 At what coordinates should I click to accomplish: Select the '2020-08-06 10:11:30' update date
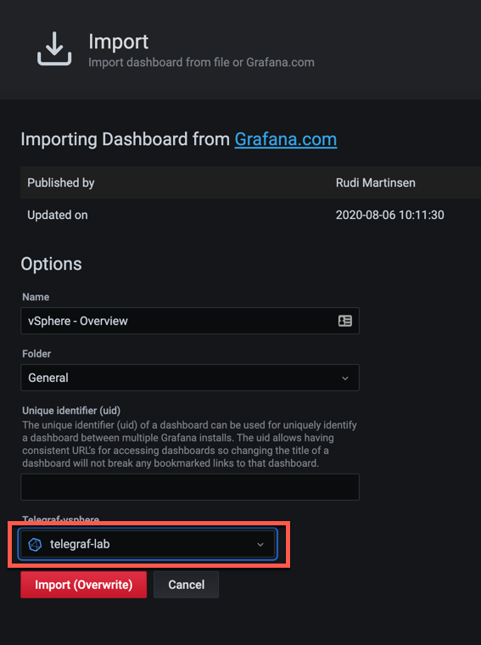[389, 215]
